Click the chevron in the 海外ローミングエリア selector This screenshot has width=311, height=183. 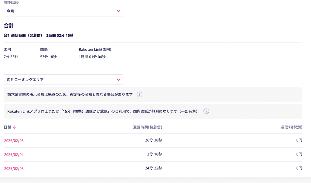coord(118,80)
